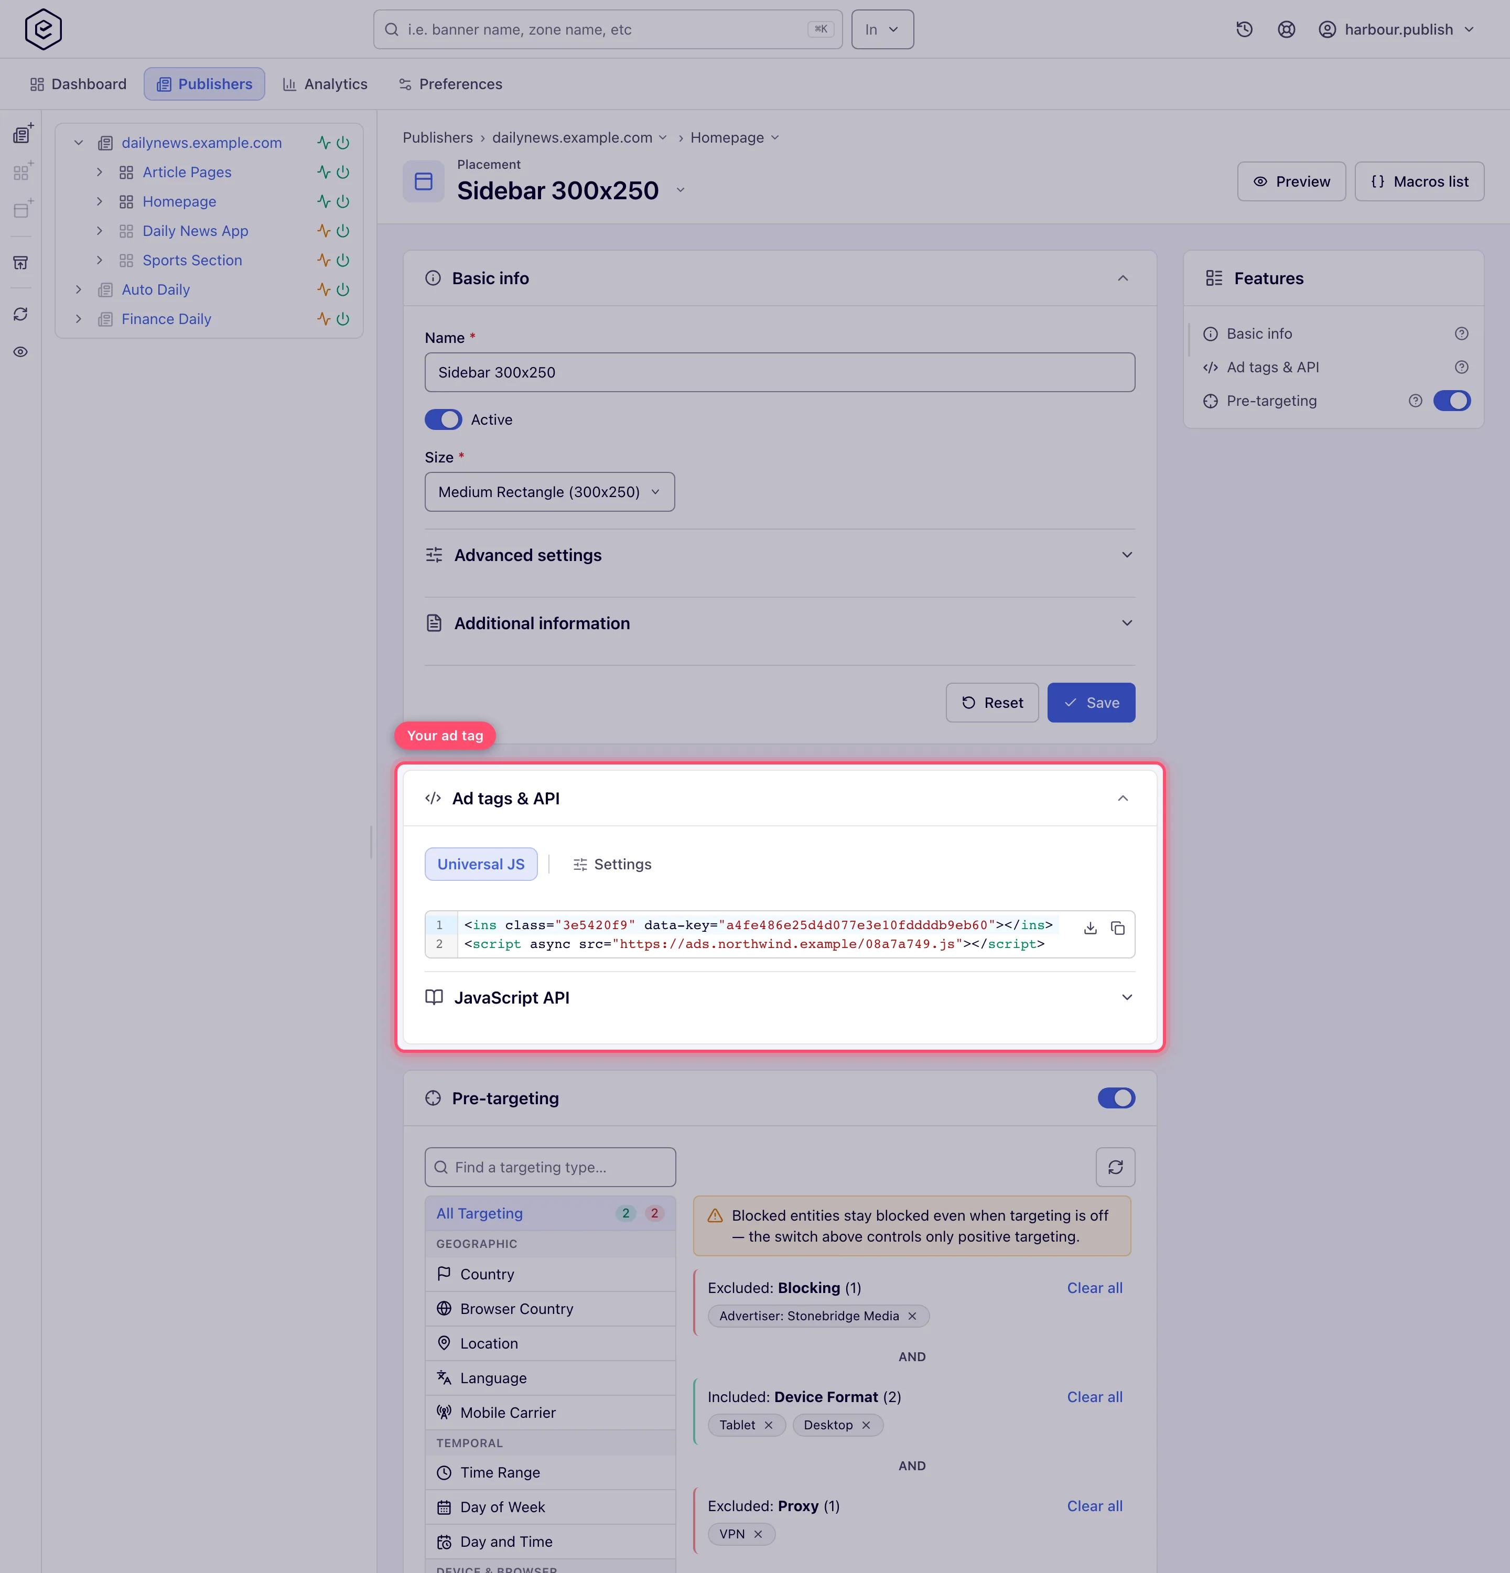This screenshot has width=1510, height=1573.
Task: Copy the ad tag code to clipboard
Action: coord(1118,929)
